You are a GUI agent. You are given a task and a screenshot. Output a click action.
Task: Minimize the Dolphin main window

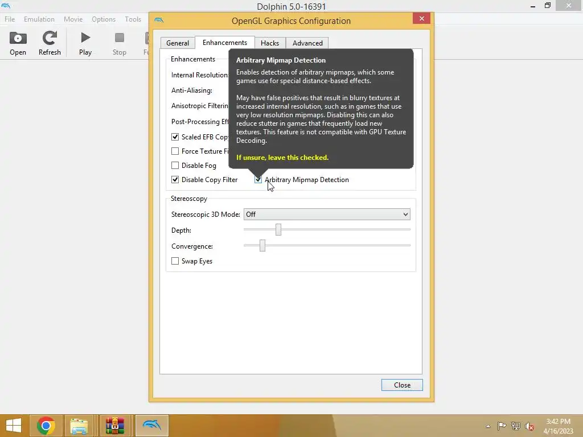533,6
